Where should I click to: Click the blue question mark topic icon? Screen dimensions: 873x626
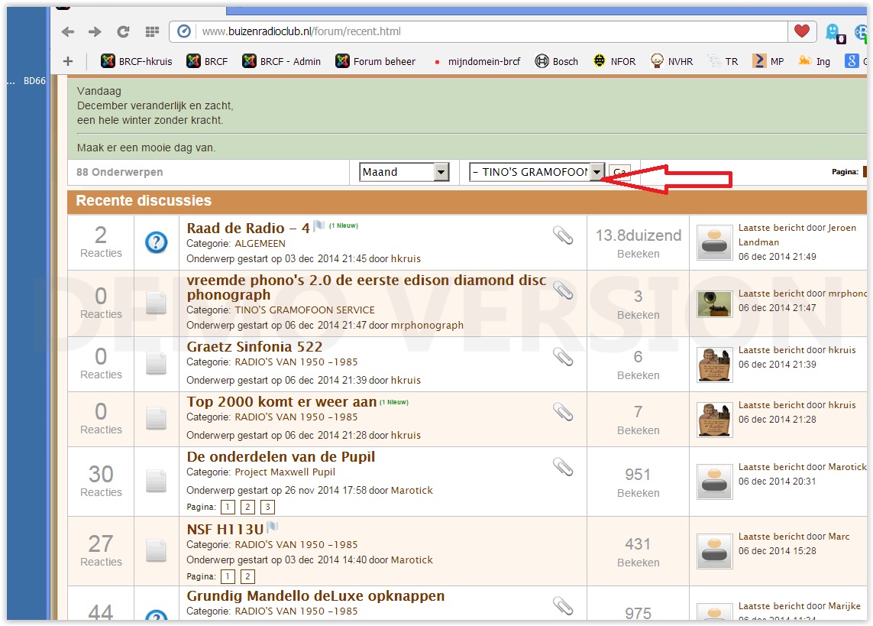tap(156, 242)
